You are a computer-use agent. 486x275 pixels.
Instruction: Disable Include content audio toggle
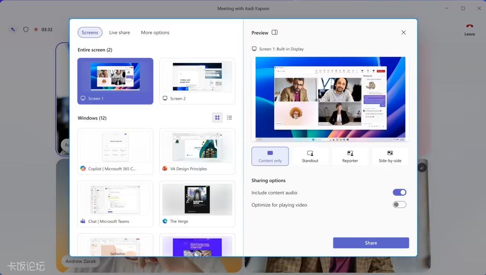click(x=399, y=192)
